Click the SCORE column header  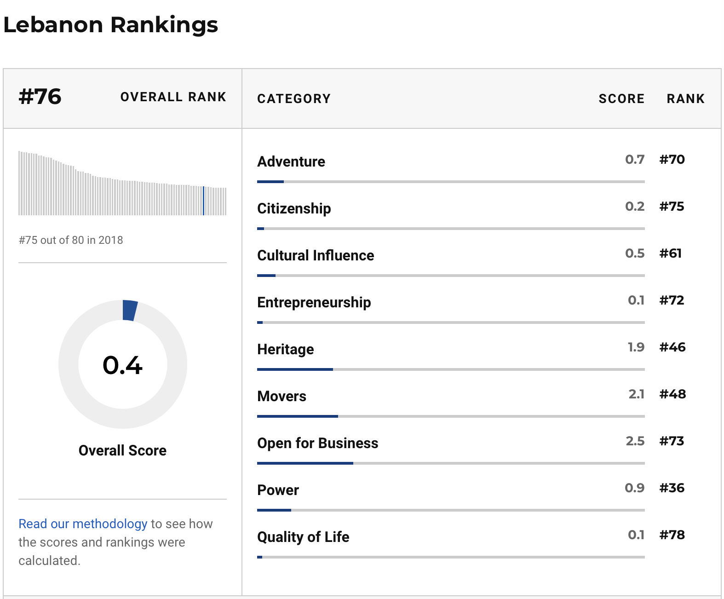[621, 99]
